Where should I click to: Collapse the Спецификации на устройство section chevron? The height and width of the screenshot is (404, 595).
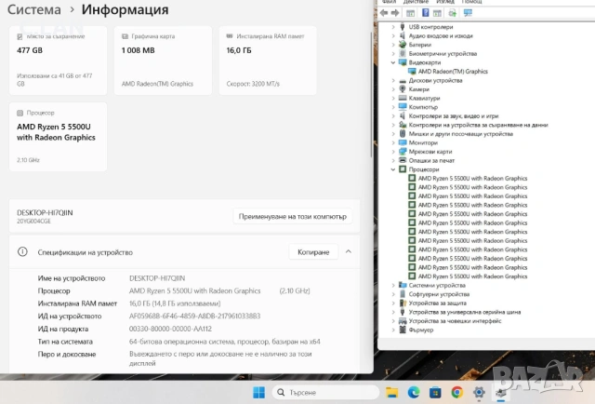tap(349, 251)
